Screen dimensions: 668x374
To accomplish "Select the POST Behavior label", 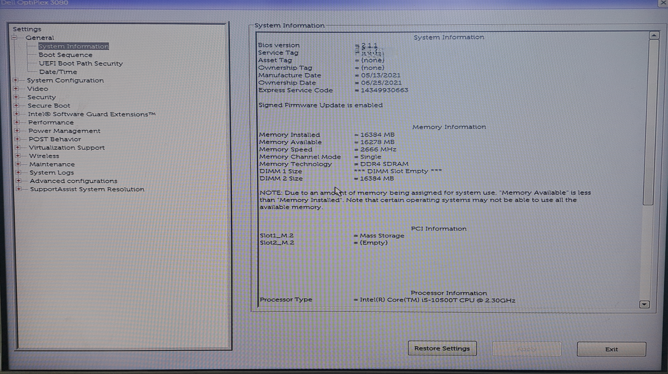I will pos(54,139).
